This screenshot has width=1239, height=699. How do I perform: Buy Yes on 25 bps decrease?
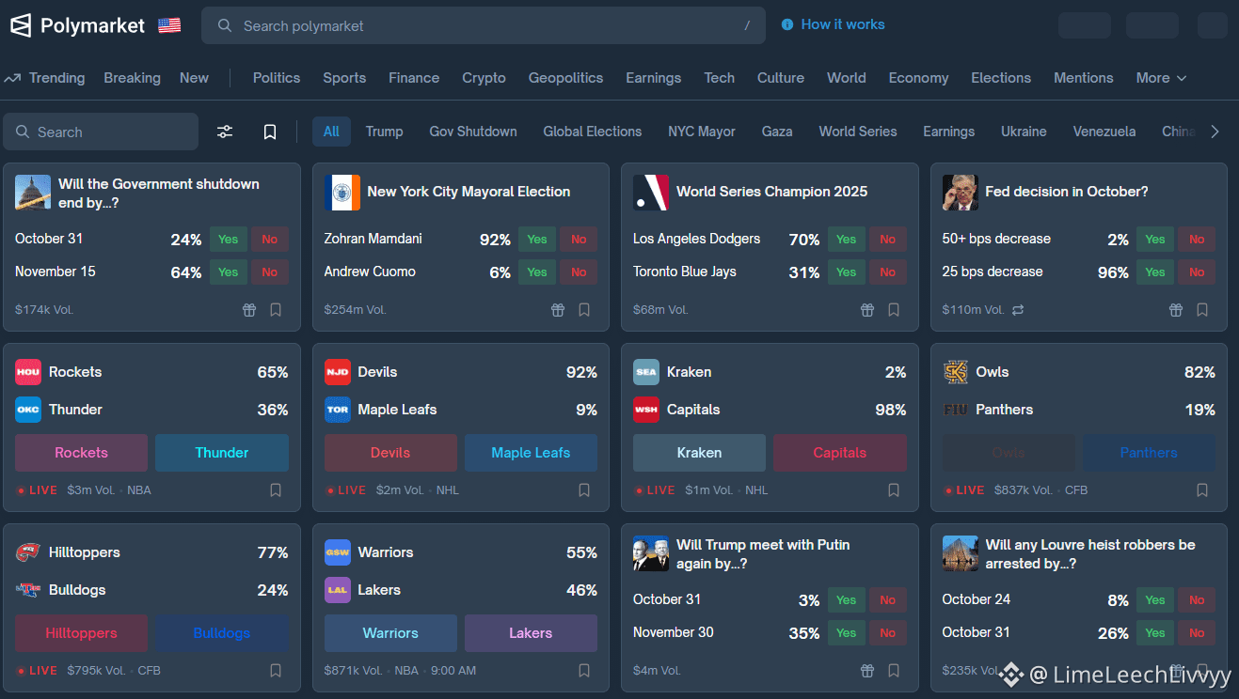pyautogui.click(x=1155, y=272)
